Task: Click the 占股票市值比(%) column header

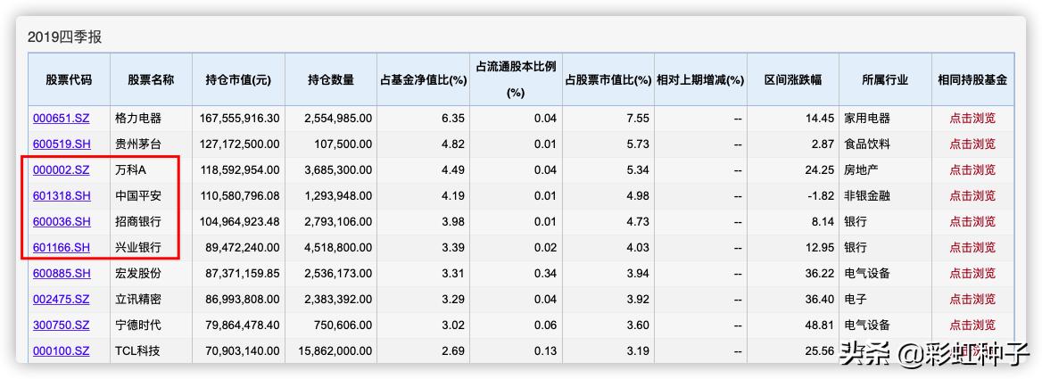Action: coord(608,79)
